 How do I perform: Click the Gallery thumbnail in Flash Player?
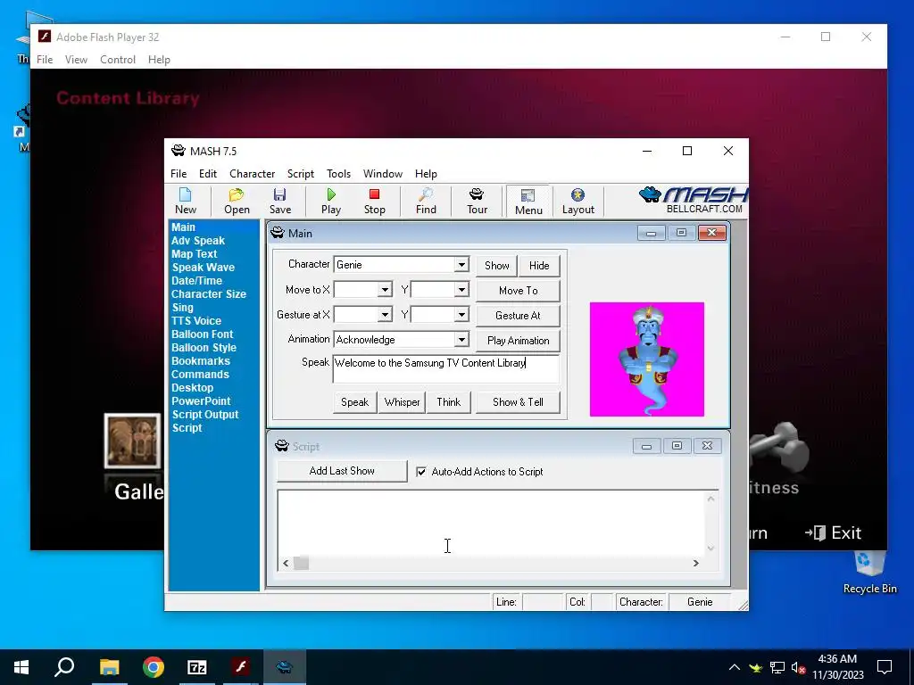133,441
